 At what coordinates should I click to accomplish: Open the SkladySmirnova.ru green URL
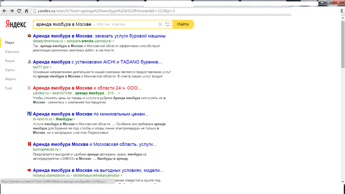click(x=48, y=41)
